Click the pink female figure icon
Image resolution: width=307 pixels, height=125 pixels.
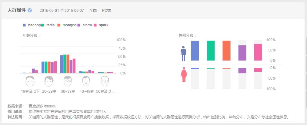pyautogui.click(x=184, y=75)
